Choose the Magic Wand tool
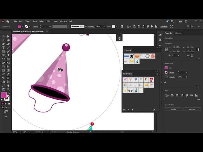203x152 pixels. tap(3, 40)
